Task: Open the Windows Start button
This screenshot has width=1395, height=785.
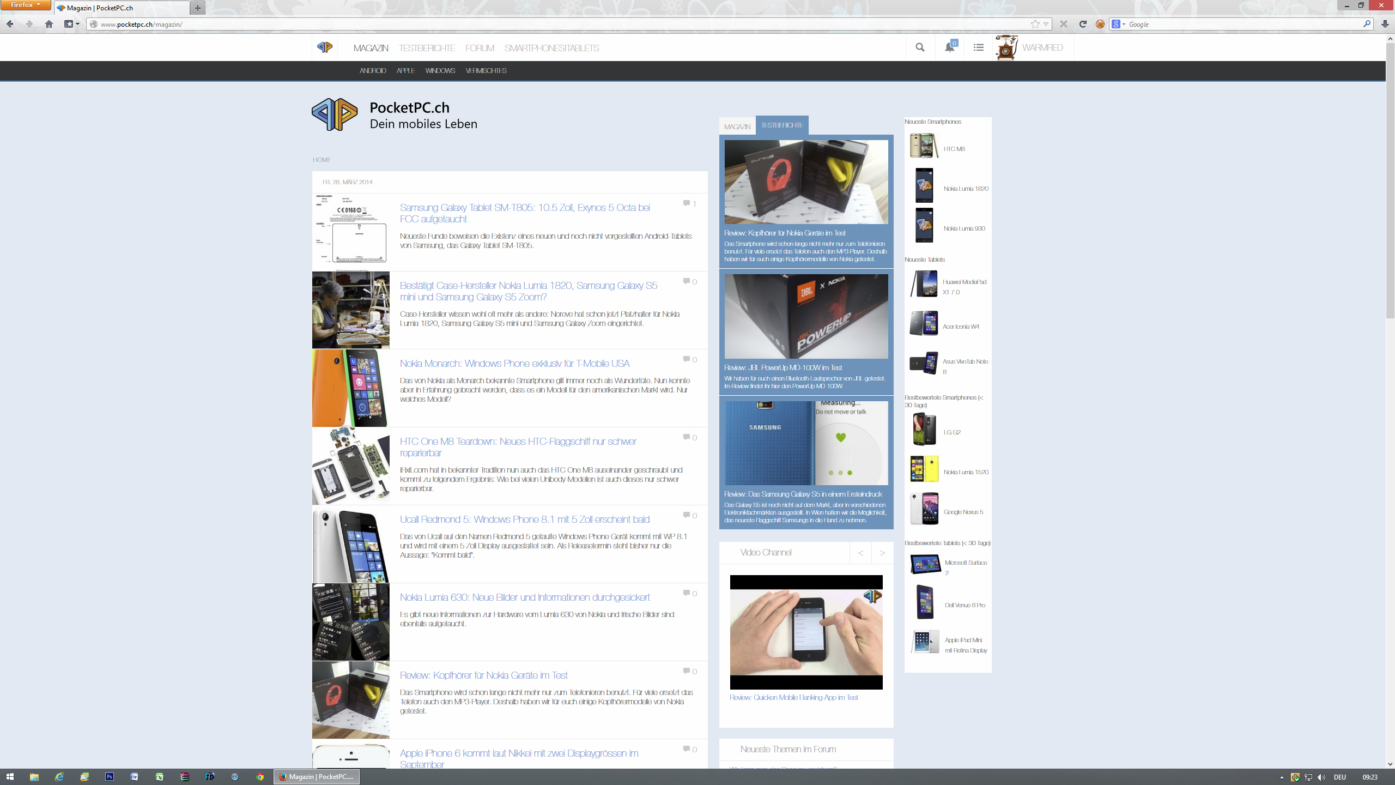Action: pos(10,777)
